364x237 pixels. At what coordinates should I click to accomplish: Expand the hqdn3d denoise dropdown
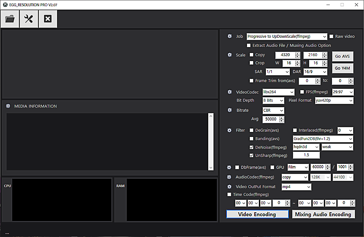(306, 147)
